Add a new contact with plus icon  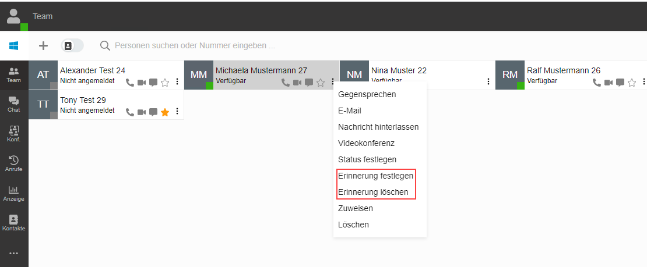click(43, 46)
